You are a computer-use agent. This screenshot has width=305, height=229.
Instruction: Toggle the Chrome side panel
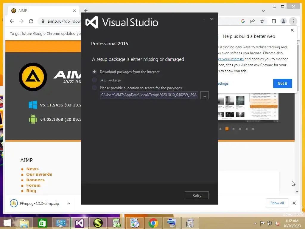click(x=274, y=21)
